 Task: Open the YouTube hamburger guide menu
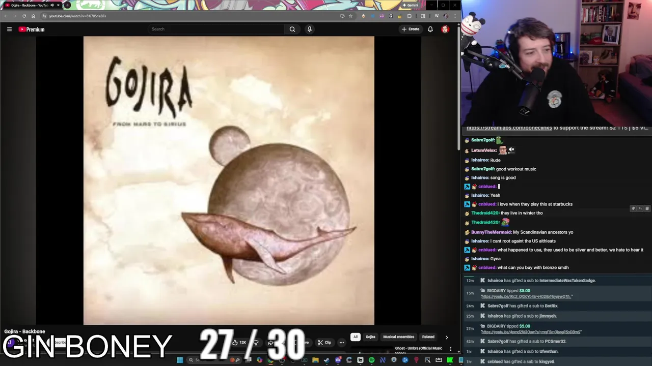(x=9, y=29)
